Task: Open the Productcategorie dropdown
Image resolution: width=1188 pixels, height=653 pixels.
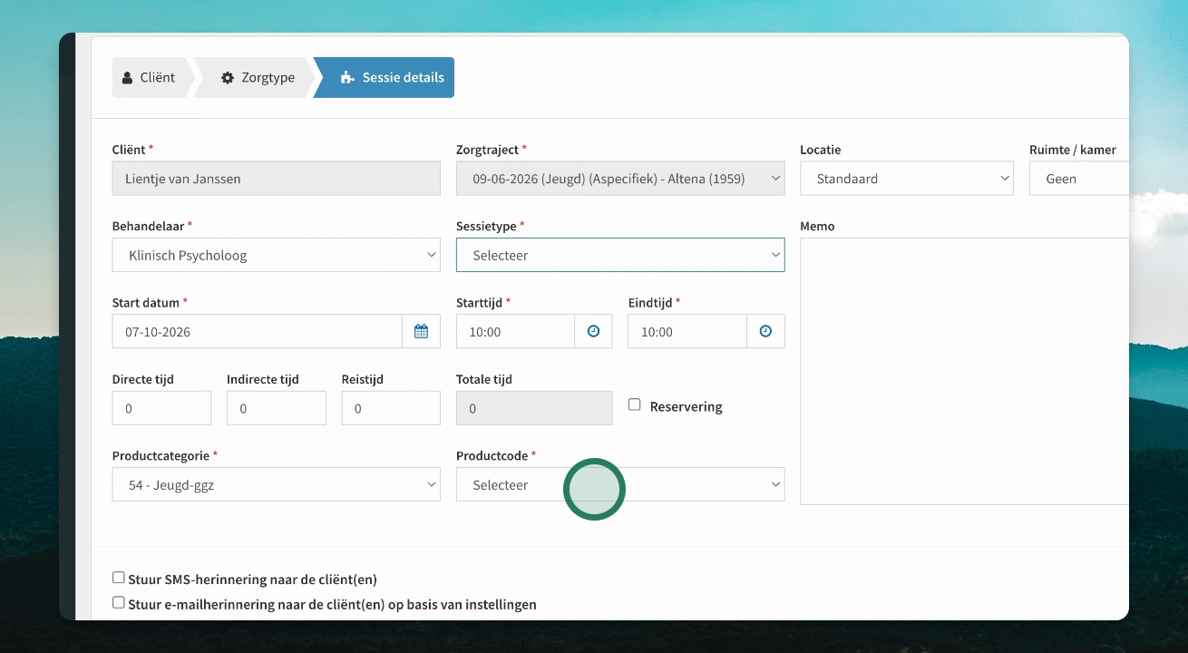Action: click(277, 484)
